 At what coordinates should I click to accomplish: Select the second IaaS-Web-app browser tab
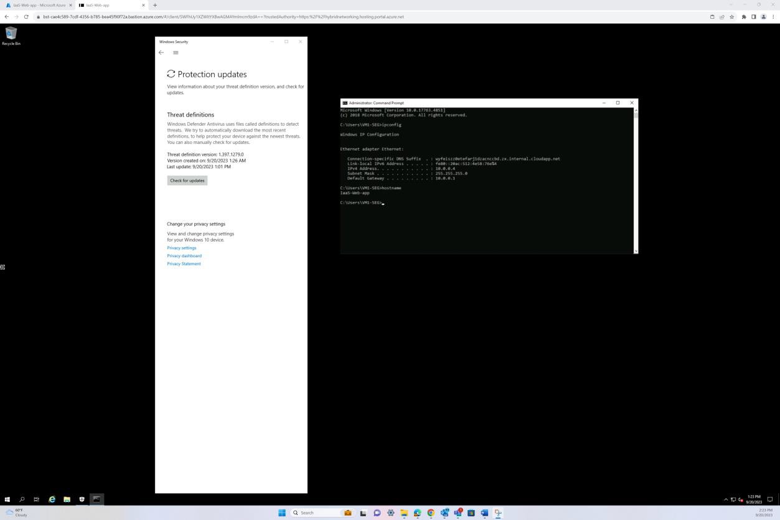(x=100, y=5)
